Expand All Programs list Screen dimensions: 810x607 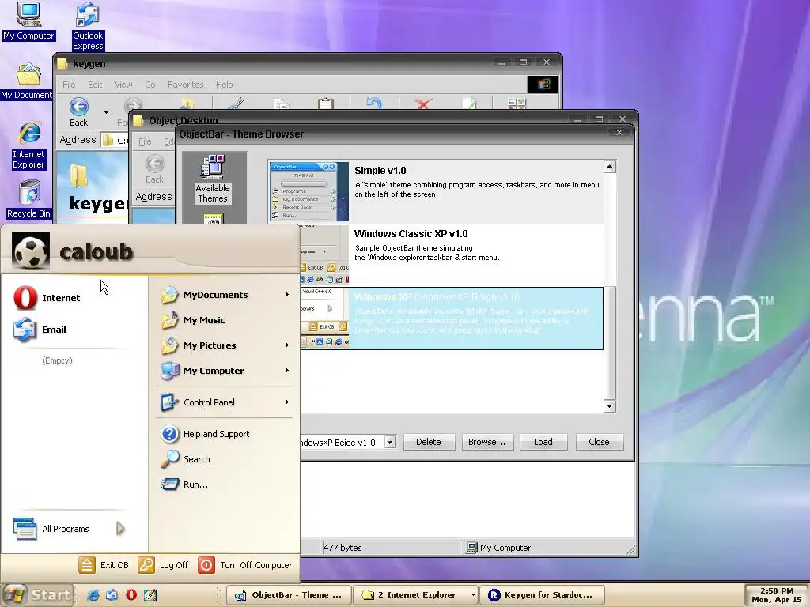70,529
